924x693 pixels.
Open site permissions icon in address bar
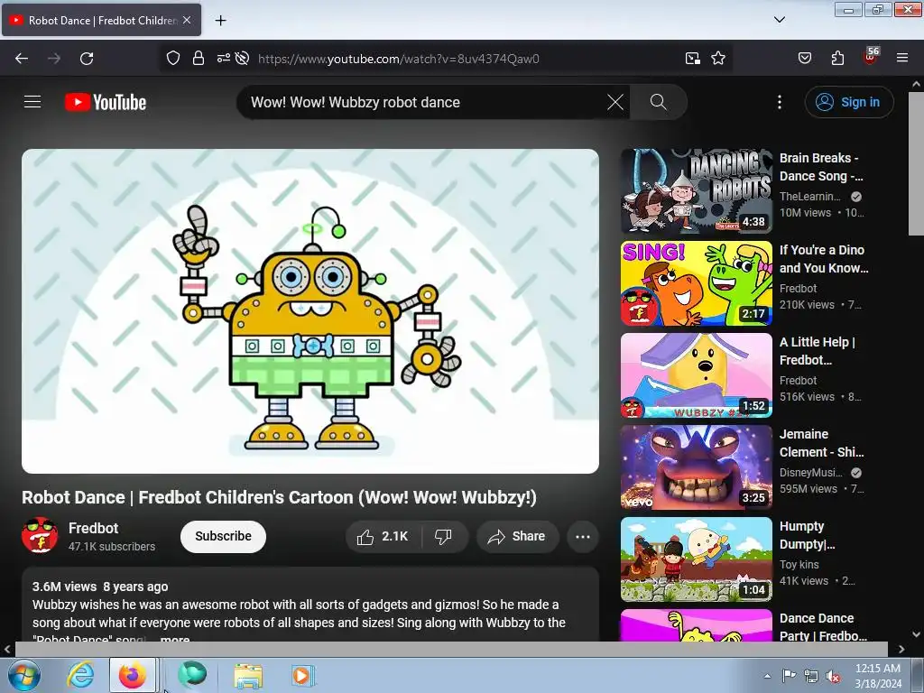tap(224, 58)
